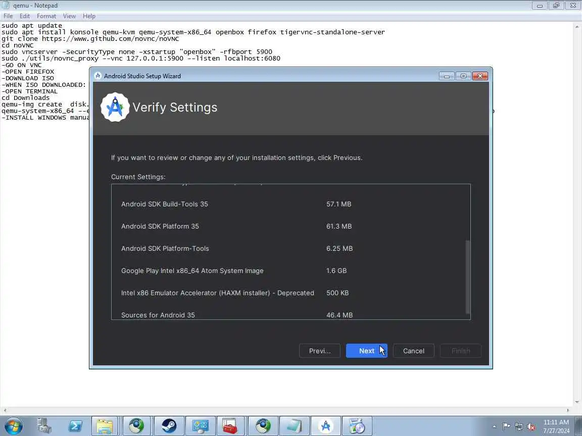This screenshot has height=436, width=582.
Task: Open the red toolbox taskbar icon
Action: point(230,426)
